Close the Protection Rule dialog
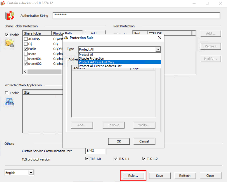The width and height of the screenshot is (227, 182). 159,38
